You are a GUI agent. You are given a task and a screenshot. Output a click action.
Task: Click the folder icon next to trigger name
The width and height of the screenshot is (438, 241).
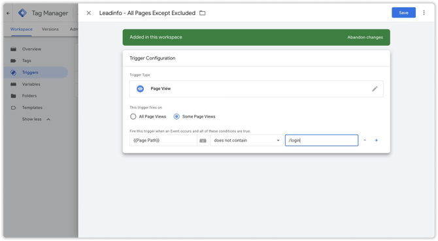(202, 13)
